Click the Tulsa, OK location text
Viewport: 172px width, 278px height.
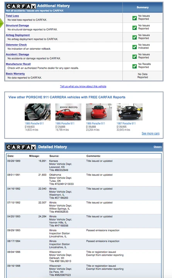pos(55,181)
